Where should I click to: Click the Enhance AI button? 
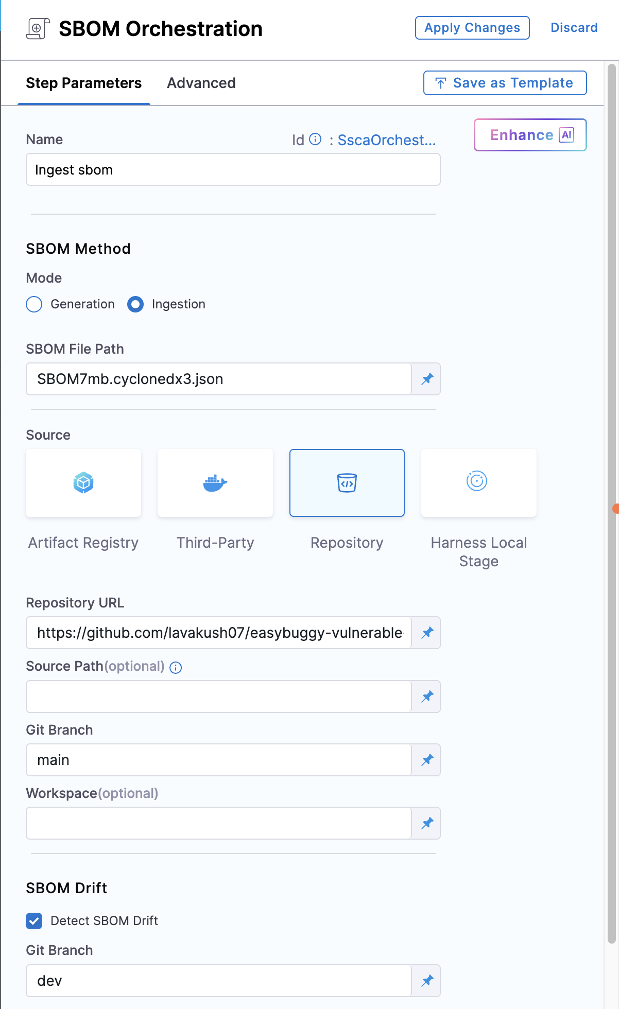pos(530,135)
